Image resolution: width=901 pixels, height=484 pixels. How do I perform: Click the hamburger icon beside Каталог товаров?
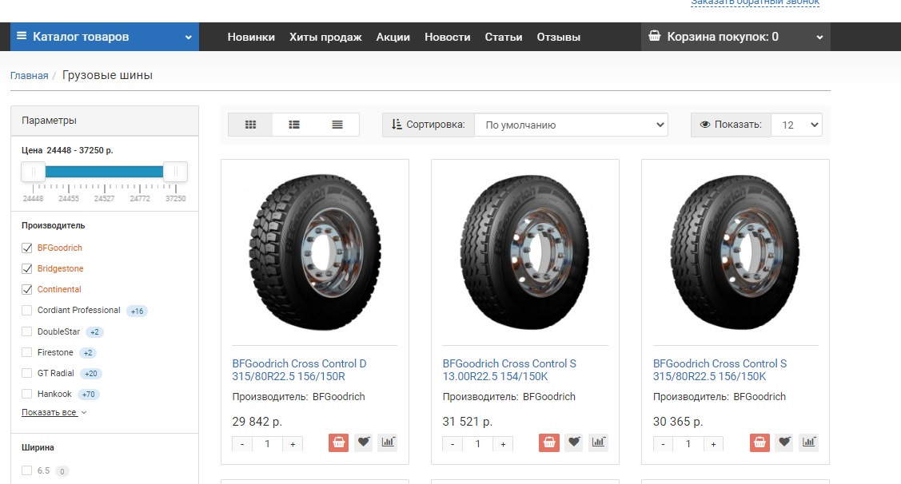pyautogui.click(x=22, y=36)
